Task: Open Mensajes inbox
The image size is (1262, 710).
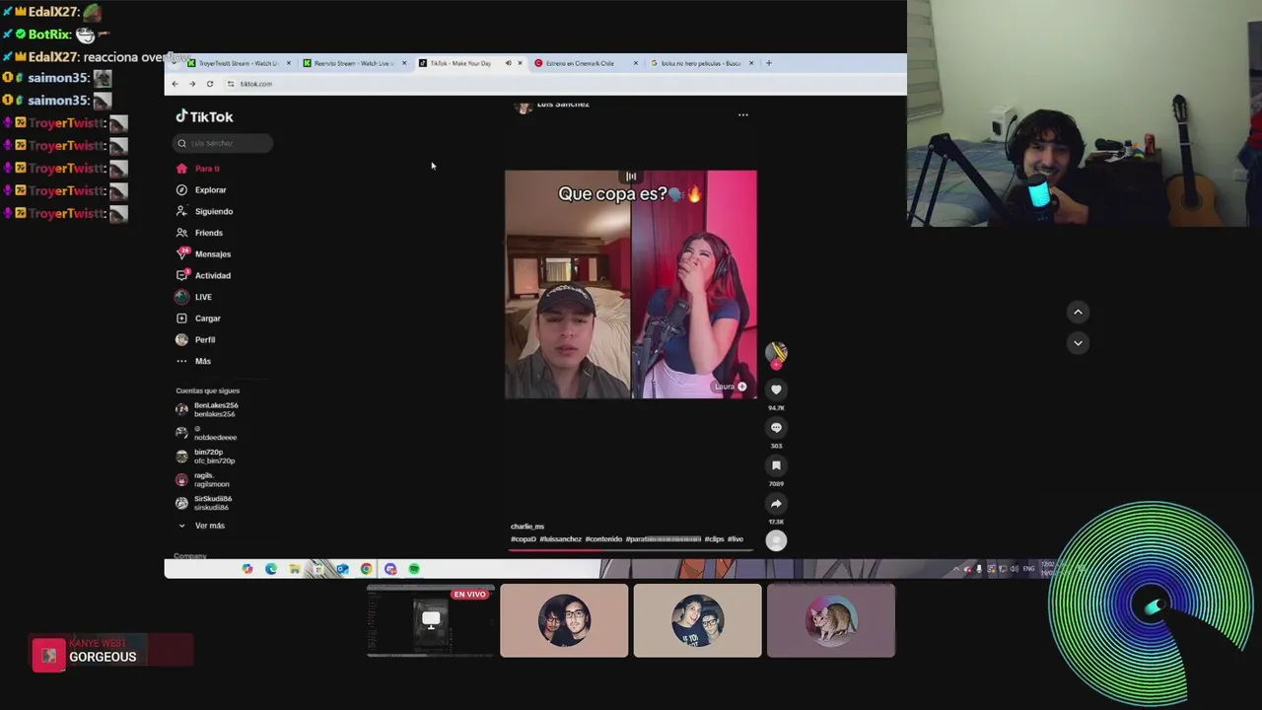Action: pos(204,253)
